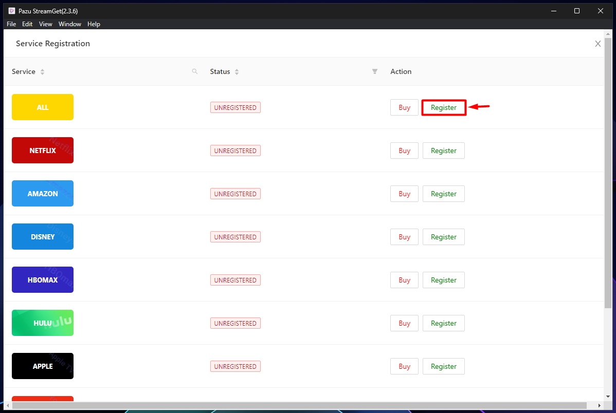
Task: Click Buy for HBOMAX
Action: (404, 280)
